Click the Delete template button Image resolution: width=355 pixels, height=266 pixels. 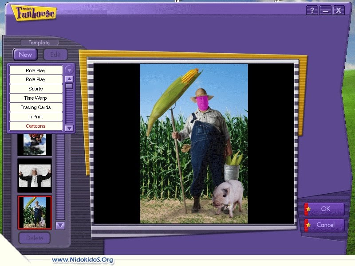coord(35,238)
